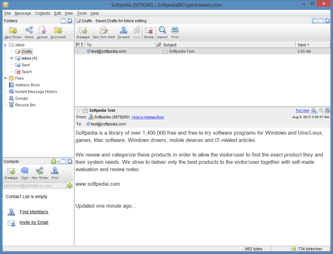This screenshot has width=333, height=254.
Task: Click the flag column header
Action: pyautogui.click(x=77, y=45)
